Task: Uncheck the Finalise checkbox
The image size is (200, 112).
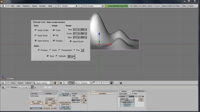Action: [54, 41]
